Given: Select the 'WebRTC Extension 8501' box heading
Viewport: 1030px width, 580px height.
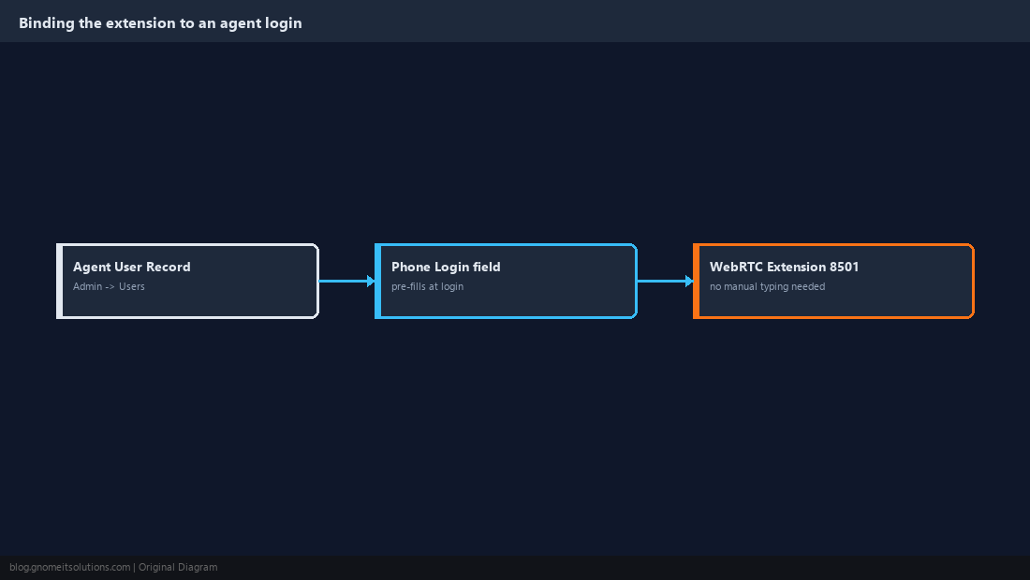Looking at the screenshot, I should pos(784,267).
